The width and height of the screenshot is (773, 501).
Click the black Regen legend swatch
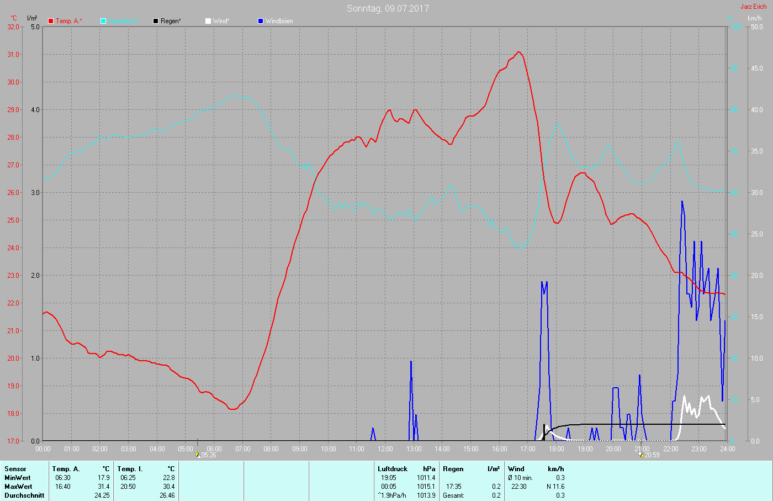click(156, 21)
